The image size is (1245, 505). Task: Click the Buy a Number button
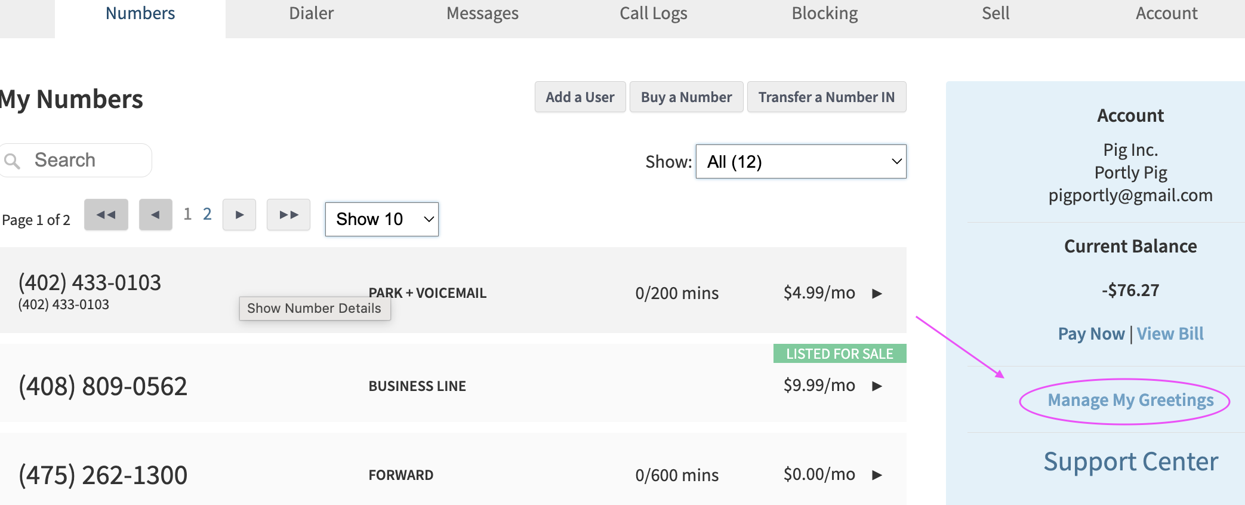pos(686,97)
